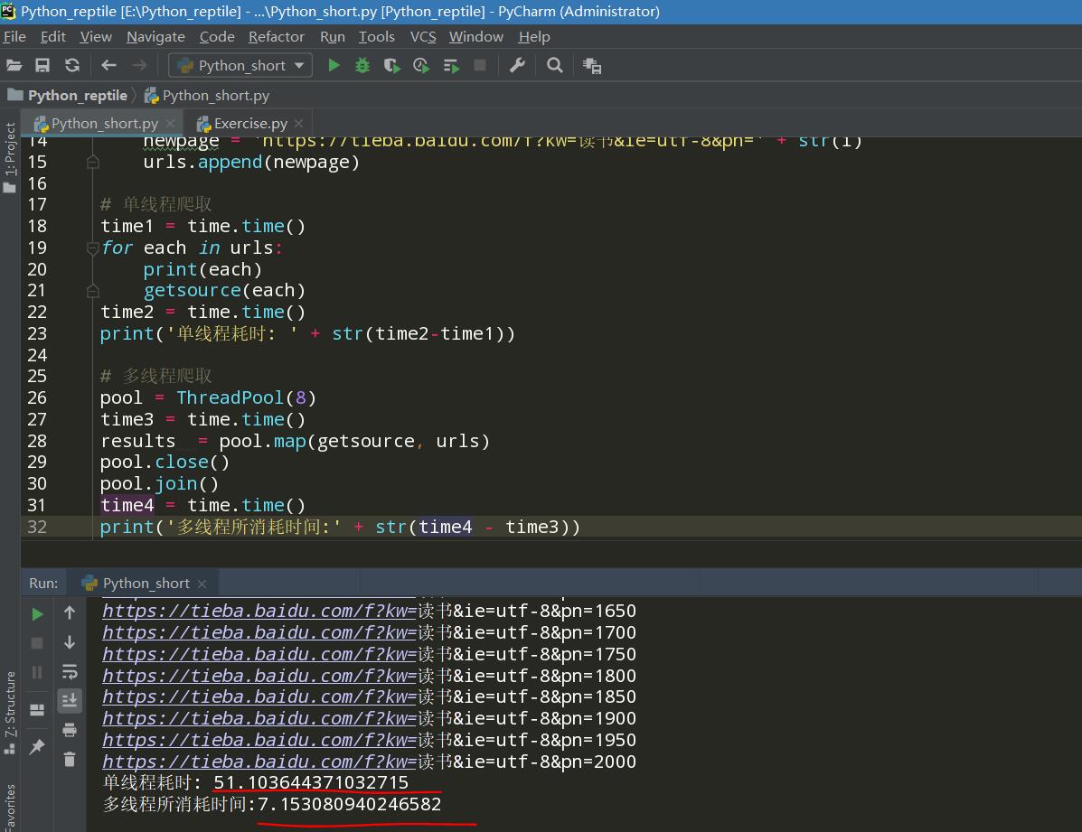Toggle soft-wrap in the console
Viewport: 1082px width, 832px height.
(x=70, y=671)
